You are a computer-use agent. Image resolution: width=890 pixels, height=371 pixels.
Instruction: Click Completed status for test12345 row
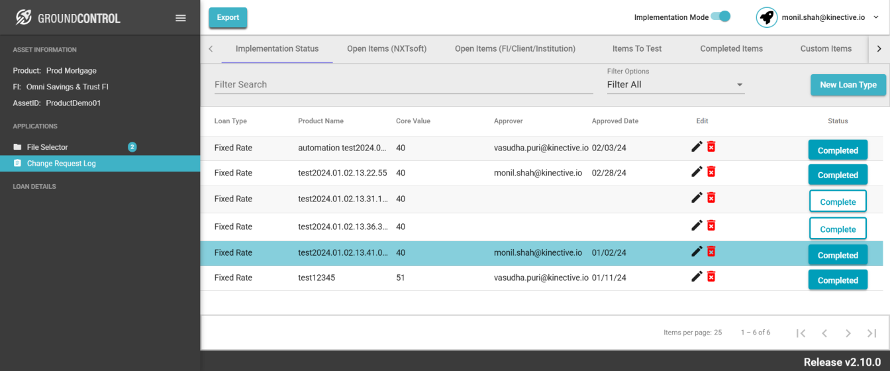[x=838, y=280]
